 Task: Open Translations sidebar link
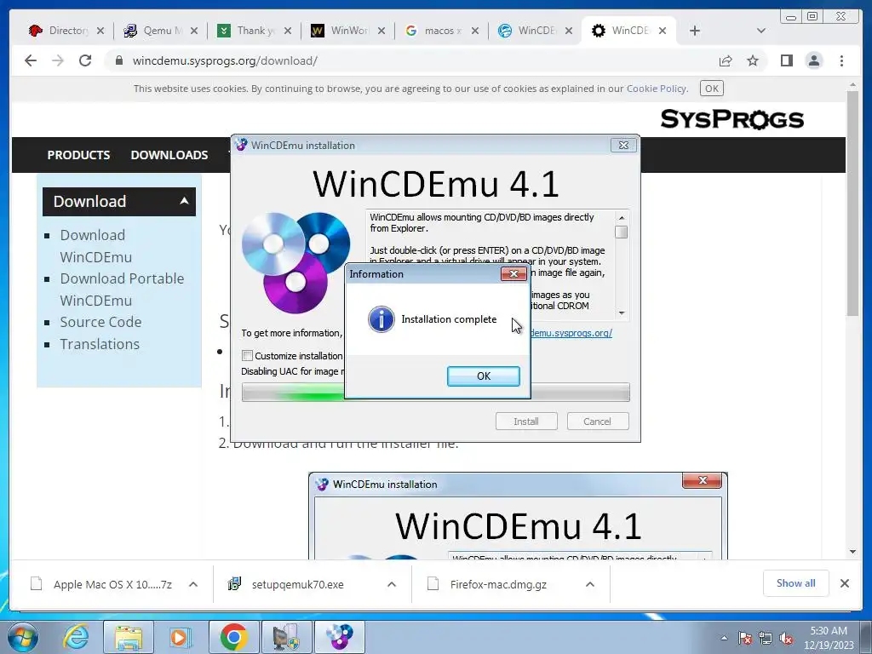(100, 344)
